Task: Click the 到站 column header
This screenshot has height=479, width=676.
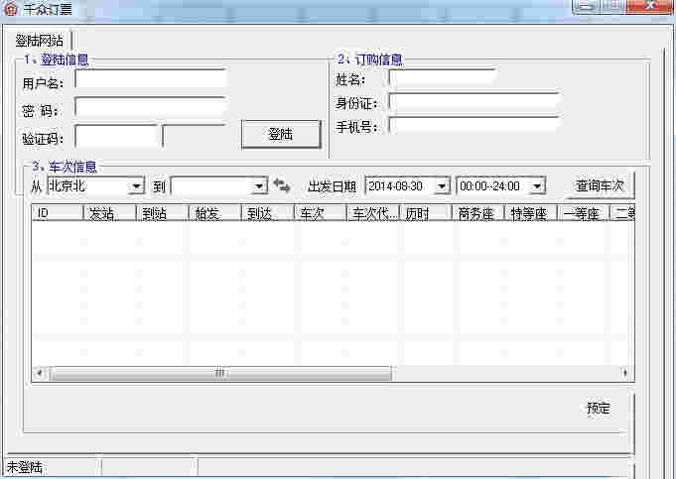Action: pyautogui.click(x=163, y=213)
